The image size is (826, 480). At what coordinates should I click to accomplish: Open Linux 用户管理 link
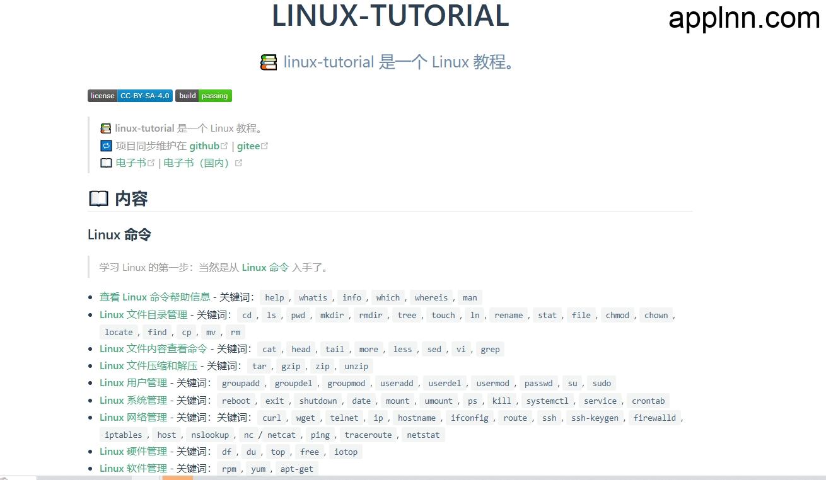134,382
